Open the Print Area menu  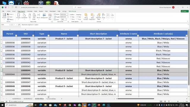pos(34,17)
